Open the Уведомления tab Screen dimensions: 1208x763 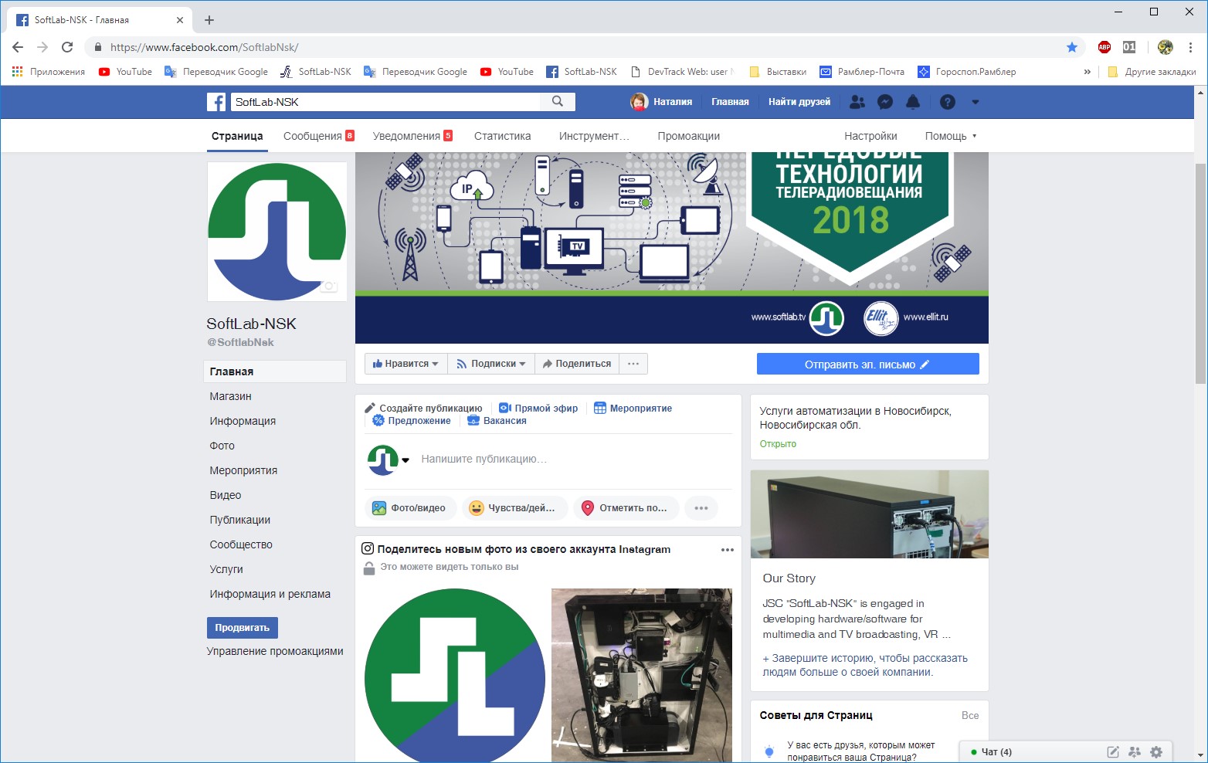pyautogui.click(x=412, y=136)
